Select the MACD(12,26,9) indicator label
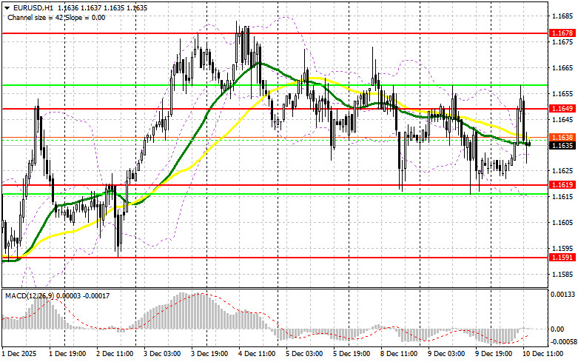 [28, 295]
